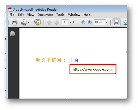Open the Help menu
Viewport: 138px width, 110px height.
pos(87,15)
